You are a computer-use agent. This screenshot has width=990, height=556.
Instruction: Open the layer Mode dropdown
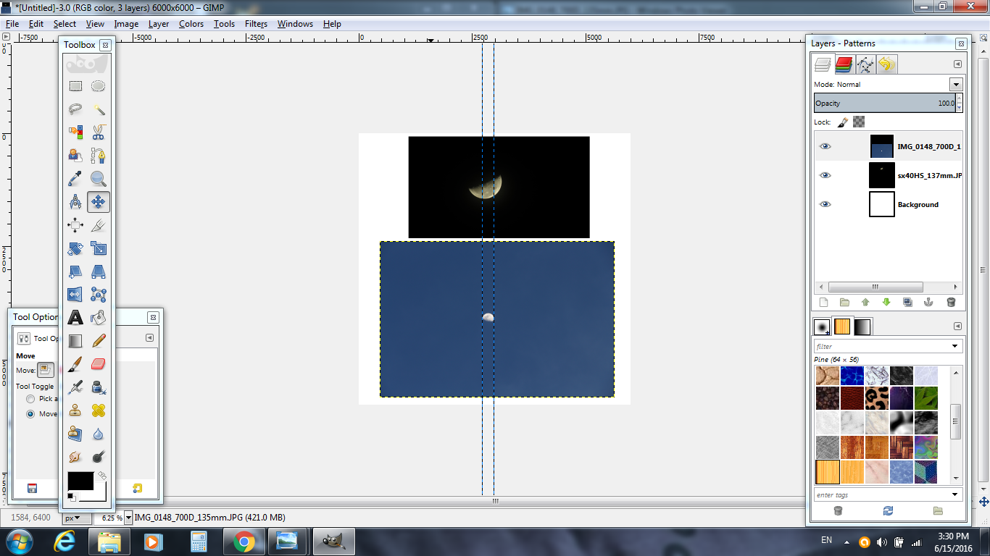956,85
